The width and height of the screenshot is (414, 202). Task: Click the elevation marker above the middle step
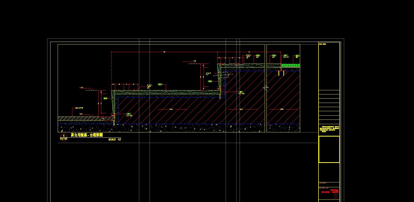[195, 62]
